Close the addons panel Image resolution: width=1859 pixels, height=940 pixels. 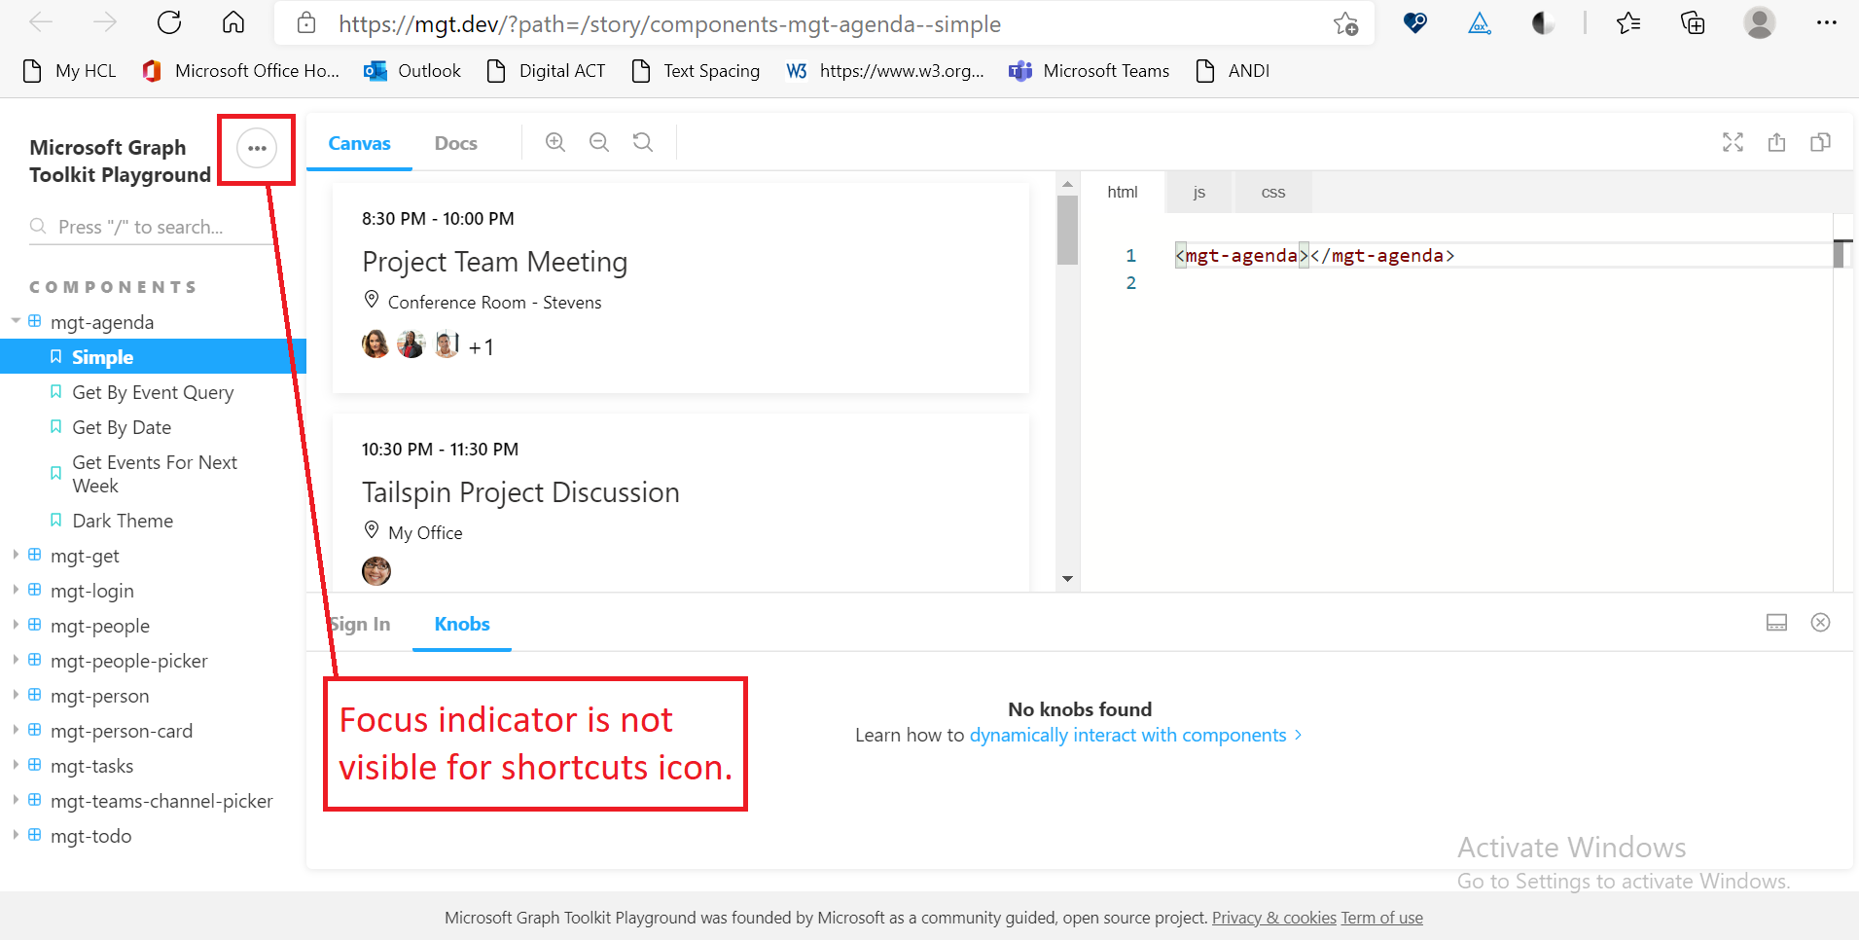(x=1821, y=622)
